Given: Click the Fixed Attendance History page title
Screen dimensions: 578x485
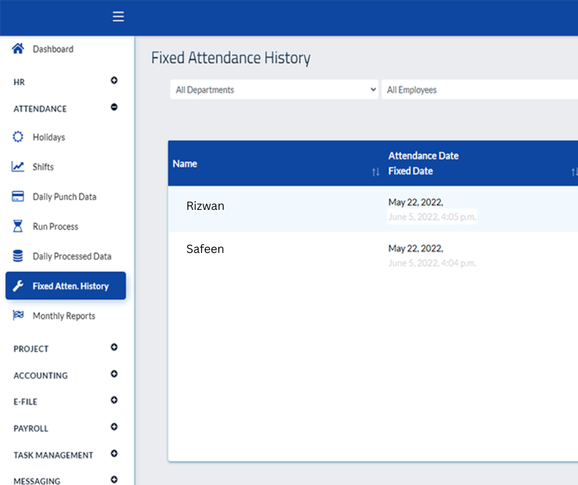Looking at the screenshot, I should click(231, 58).
